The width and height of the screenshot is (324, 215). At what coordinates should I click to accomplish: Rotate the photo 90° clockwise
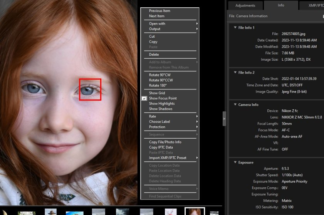point(160,75)
